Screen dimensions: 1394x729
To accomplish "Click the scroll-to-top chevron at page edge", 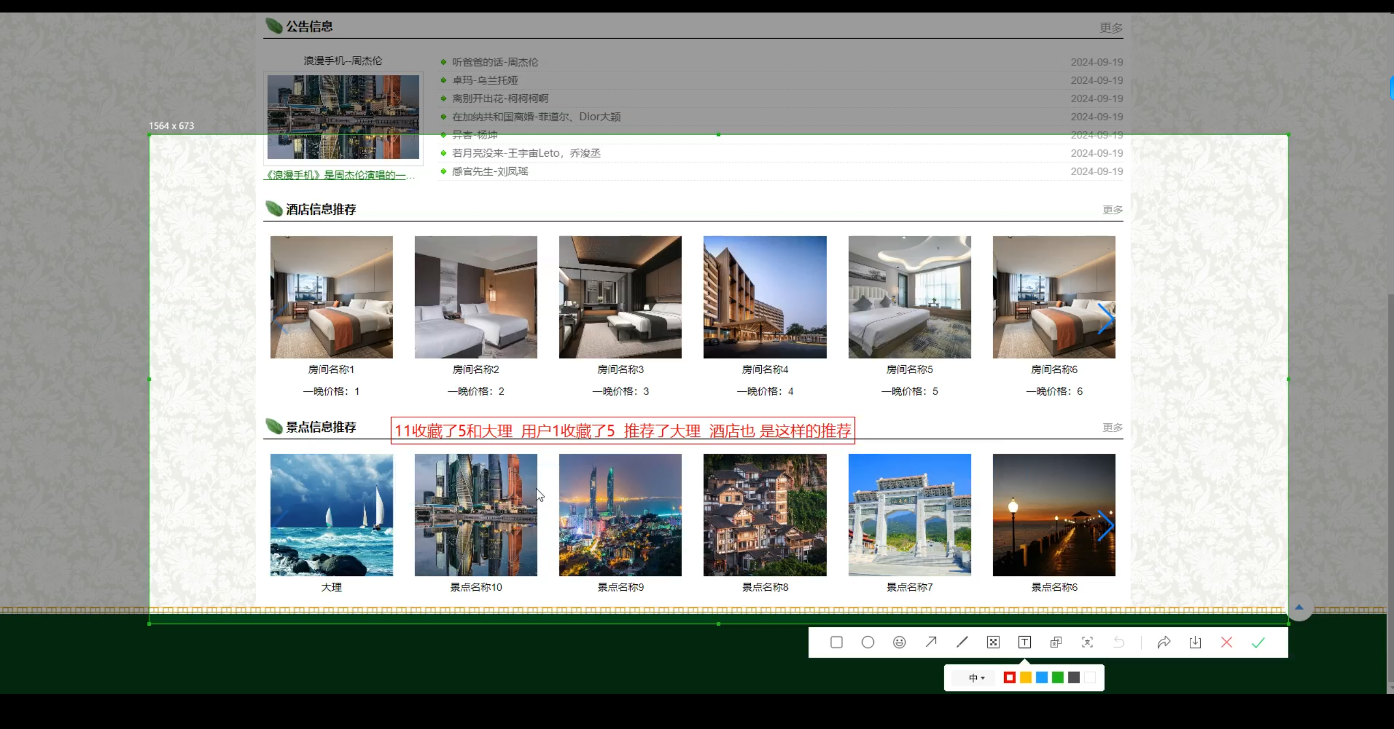I will tap(1300, 608).
